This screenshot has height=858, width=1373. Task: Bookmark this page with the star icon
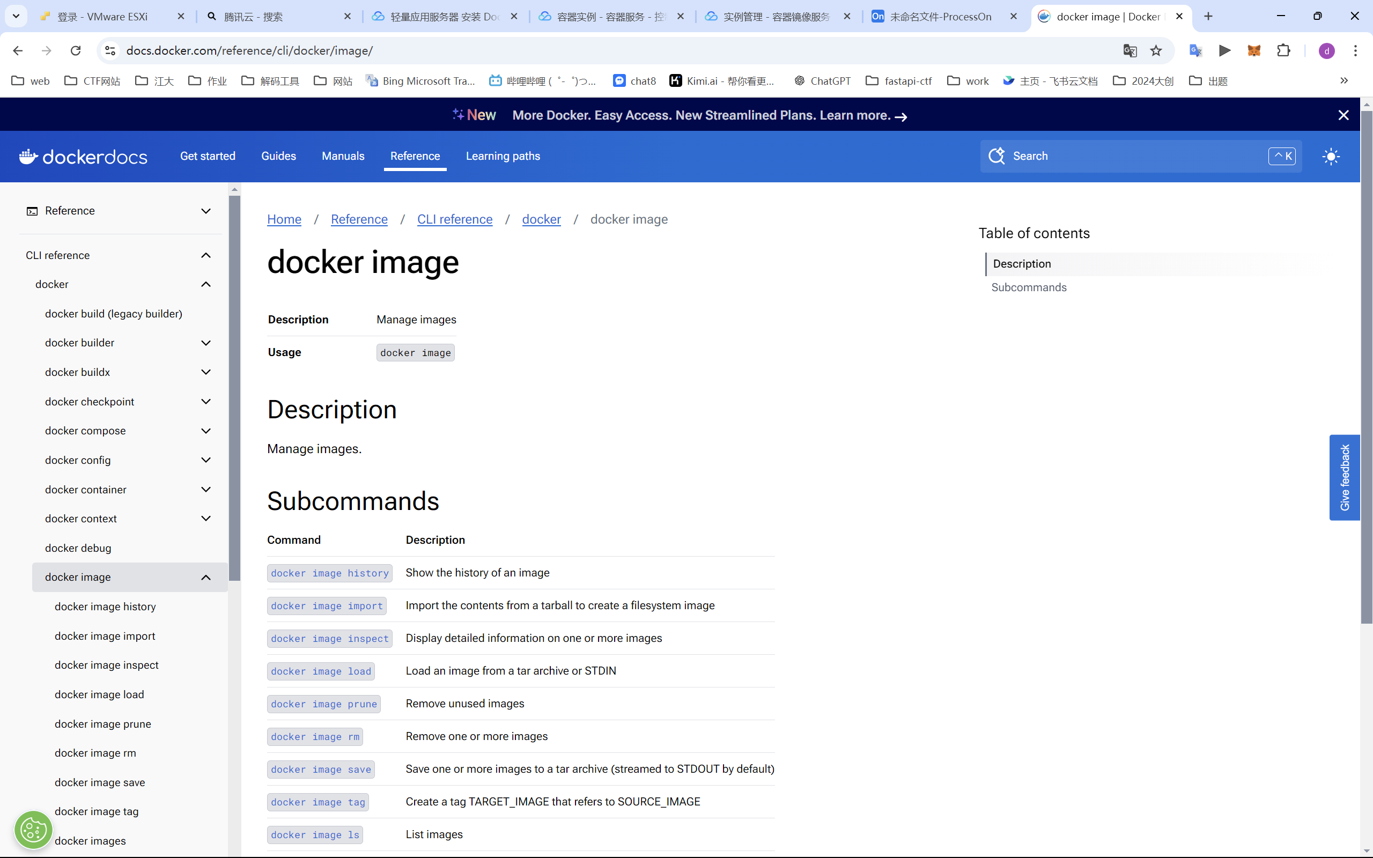(x=1156, y=50)
